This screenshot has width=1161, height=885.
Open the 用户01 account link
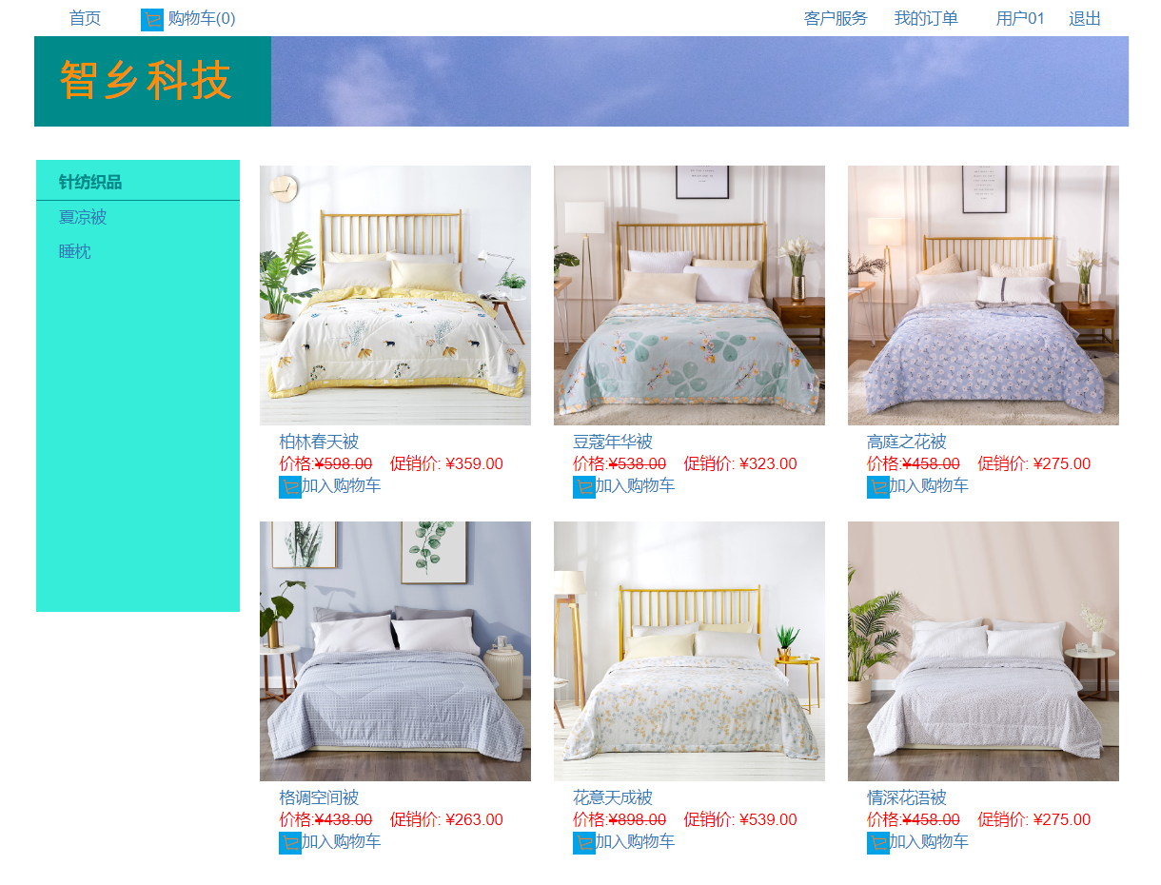pos(1020,19)
